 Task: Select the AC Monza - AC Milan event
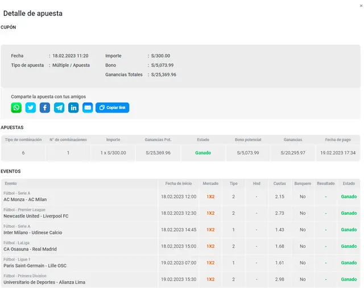pos(25,199)
